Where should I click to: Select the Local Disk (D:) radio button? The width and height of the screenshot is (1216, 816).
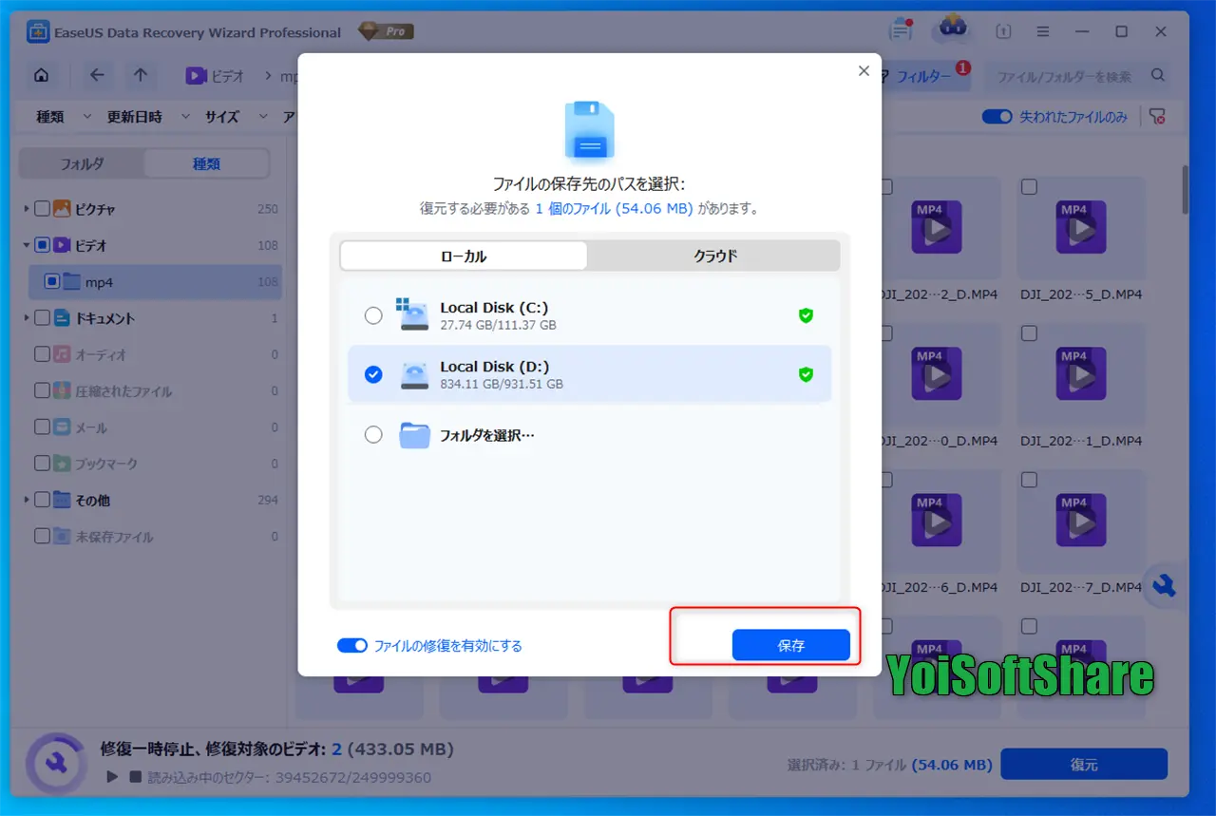click(x=373, y=374)
